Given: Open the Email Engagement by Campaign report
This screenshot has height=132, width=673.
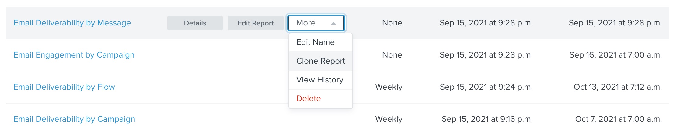Looking at the screenshot, I should tap(74, 55).
